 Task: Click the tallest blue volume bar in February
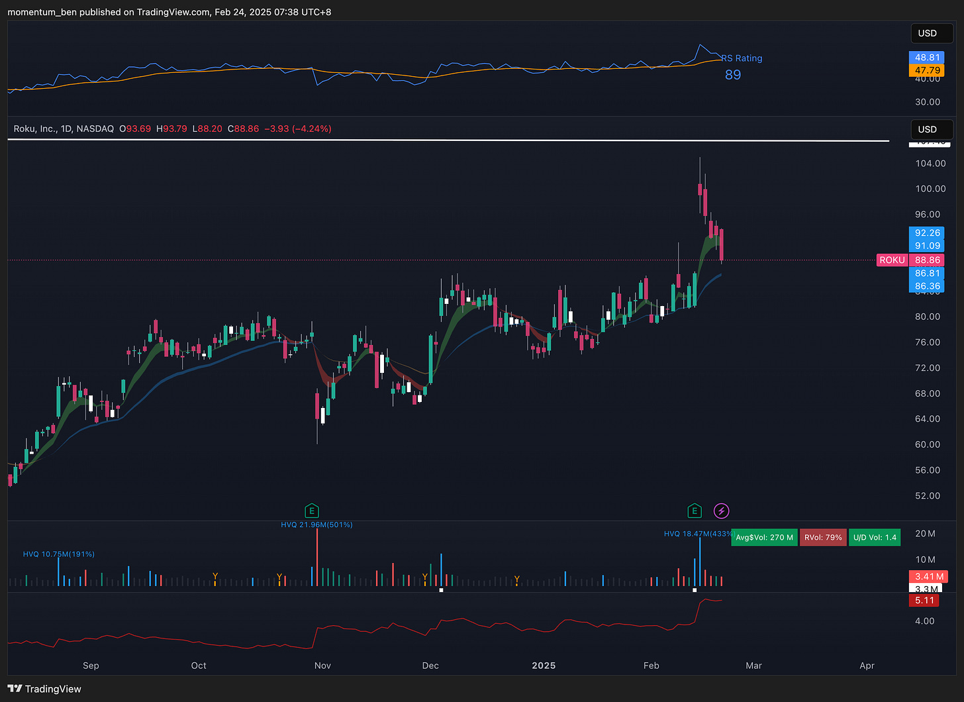coord(700,562)
